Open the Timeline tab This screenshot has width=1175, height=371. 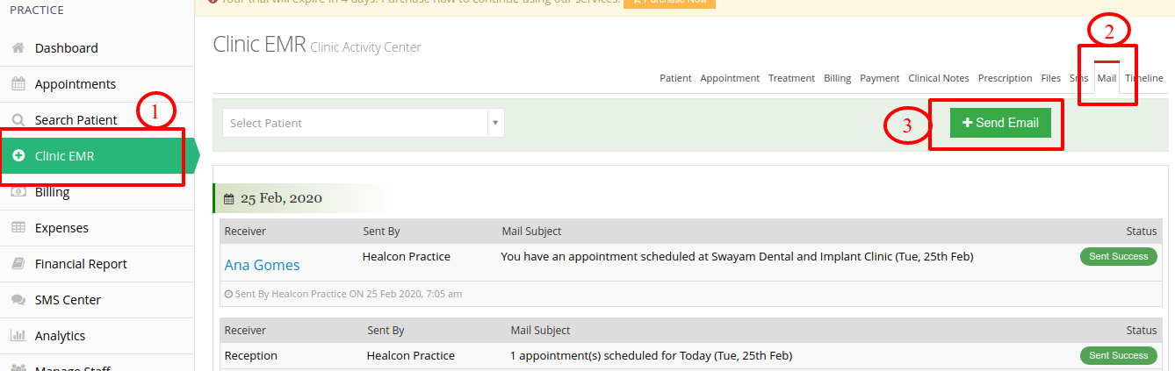click(x=1144, y=78)
